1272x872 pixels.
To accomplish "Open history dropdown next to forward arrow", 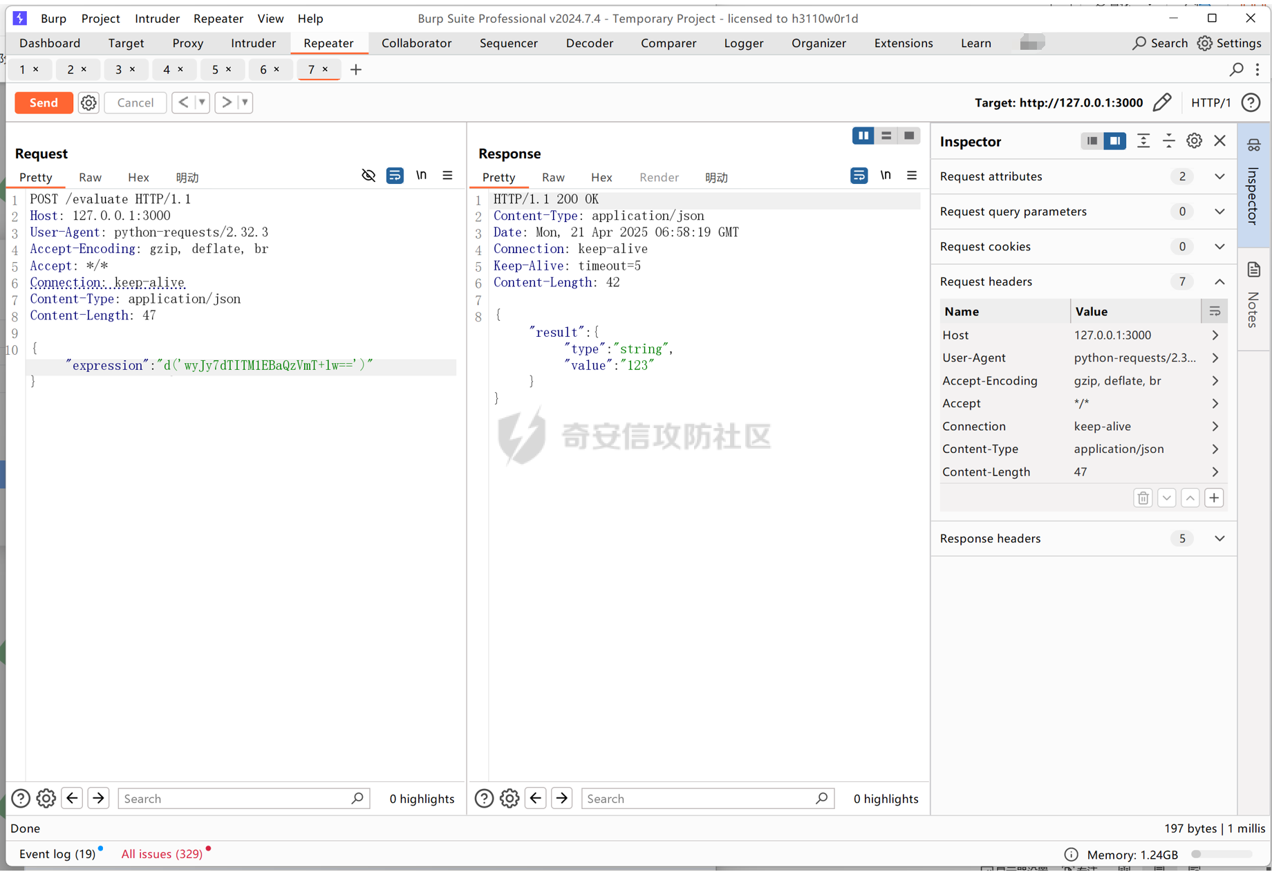I will (245, 102).
